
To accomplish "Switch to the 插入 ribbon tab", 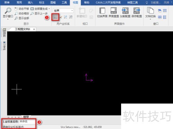I will (30, 2).
